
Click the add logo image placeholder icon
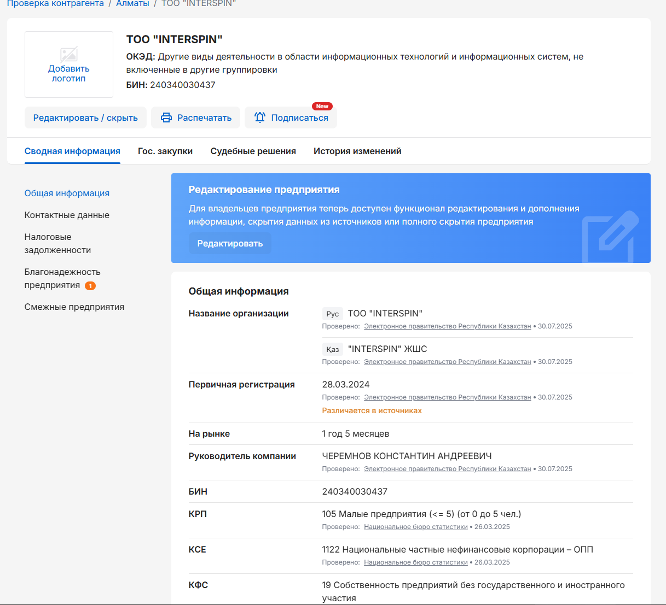point(69,54)
